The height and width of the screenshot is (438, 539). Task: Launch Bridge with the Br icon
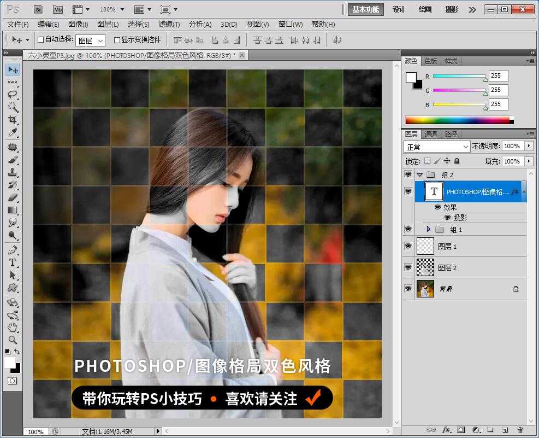pyautogui.click(x=38, y=10)
